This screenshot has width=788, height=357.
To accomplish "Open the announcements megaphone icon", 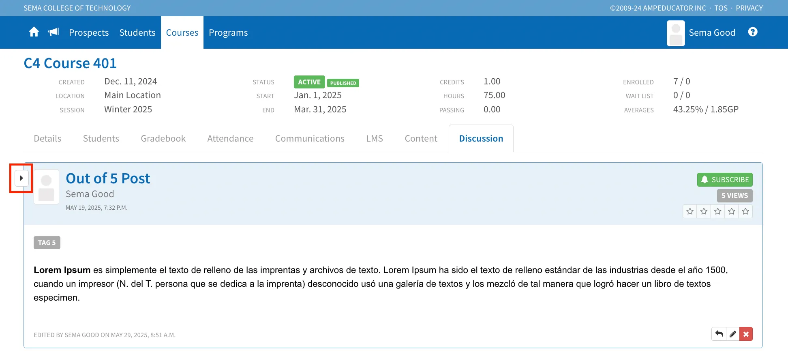I will [54, 32].
